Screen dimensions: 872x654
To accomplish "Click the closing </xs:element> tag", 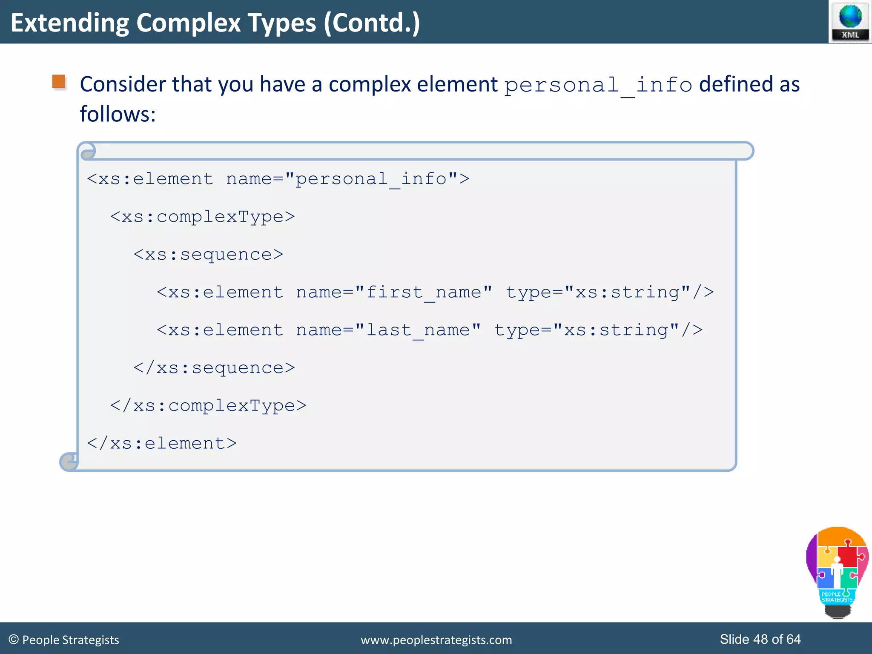I will tap(162, 444).
